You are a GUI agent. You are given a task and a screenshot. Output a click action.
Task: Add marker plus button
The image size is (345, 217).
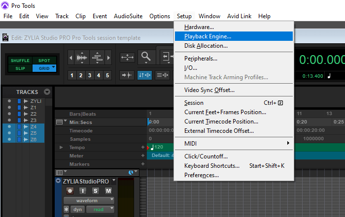(143, 164)
